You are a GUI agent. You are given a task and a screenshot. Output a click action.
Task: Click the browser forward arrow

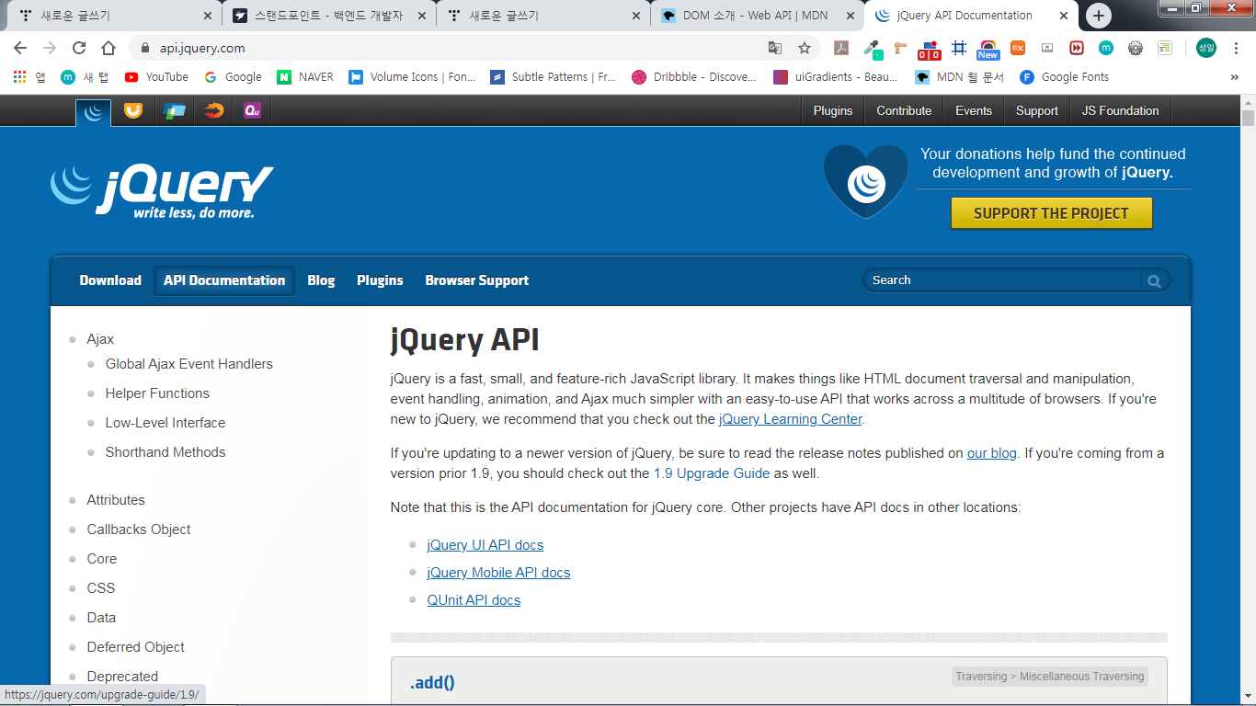click(x=50, y=48)
